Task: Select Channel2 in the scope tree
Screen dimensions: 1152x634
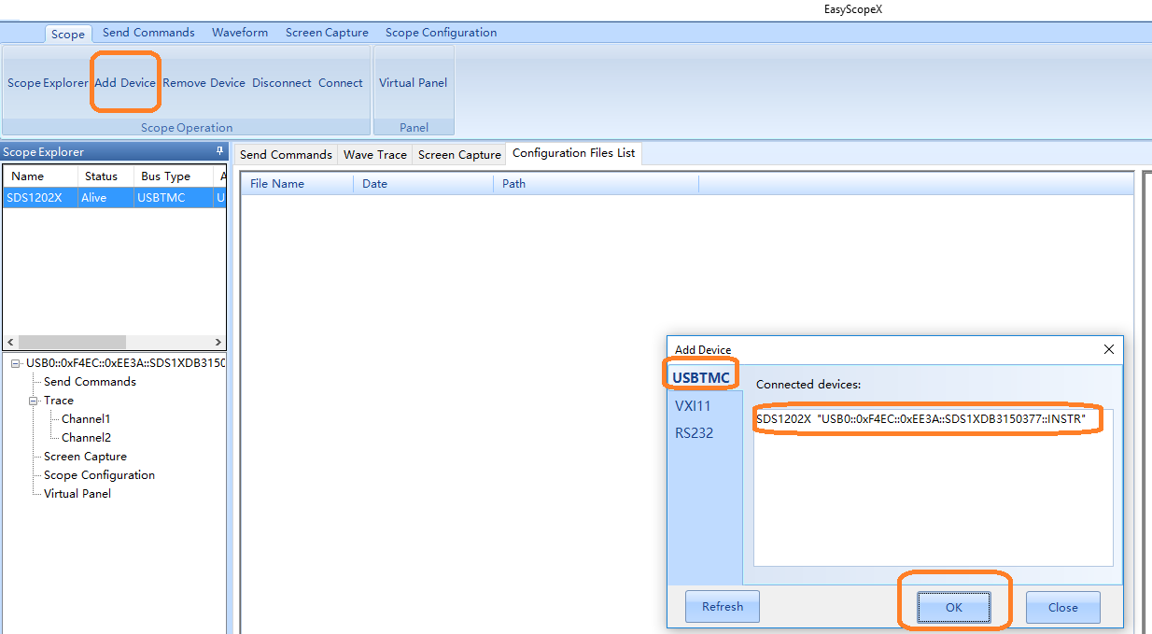Action: pos(86,438)
